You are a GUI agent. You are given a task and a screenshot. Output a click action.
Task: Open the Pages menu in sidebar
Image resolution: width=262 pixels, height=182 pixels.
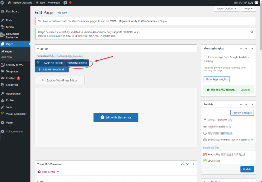tap(15, 44)
